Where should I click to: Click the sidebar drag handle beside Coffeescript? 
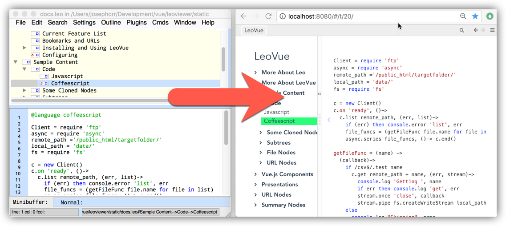tap(320, 120)
